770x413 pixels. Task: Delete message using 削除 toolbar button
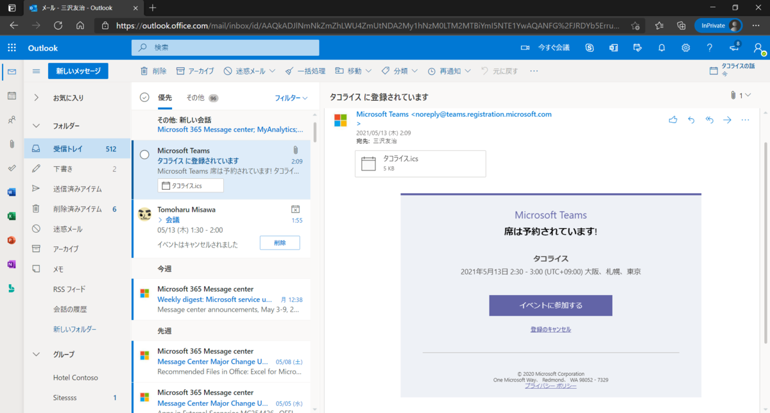tap(153, 71)
